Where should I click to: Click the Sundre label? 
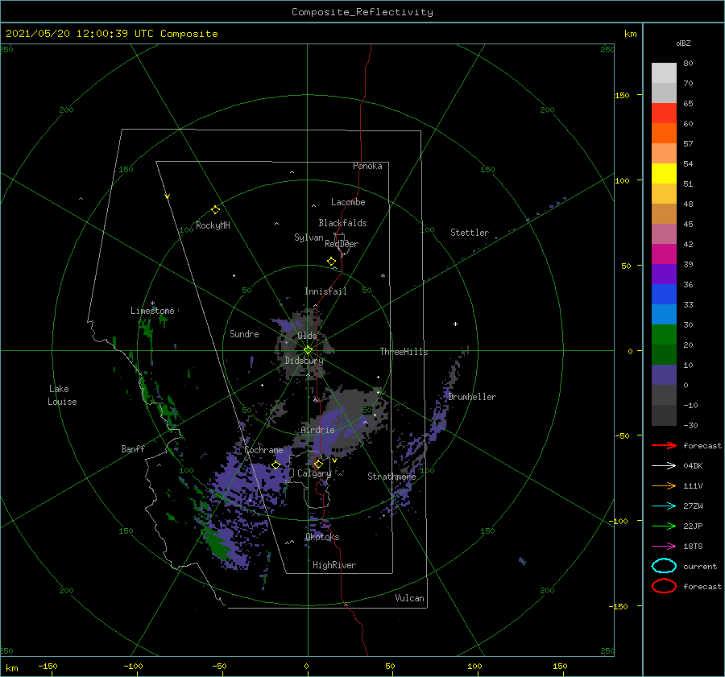coord(244,333)
